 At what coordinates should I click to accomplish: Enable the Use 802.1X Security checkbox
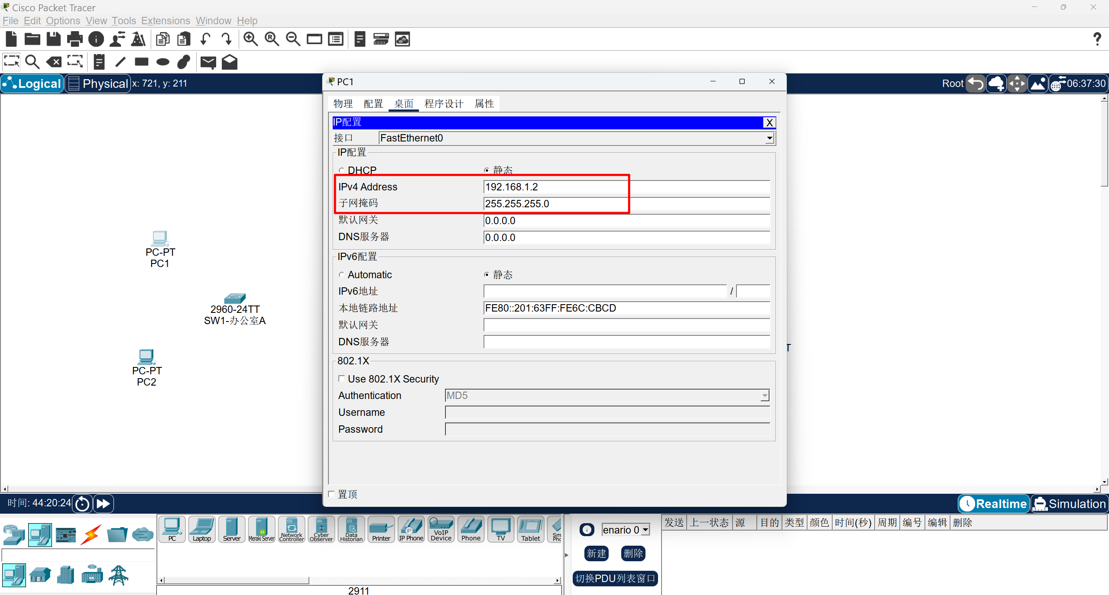[342, 379]
